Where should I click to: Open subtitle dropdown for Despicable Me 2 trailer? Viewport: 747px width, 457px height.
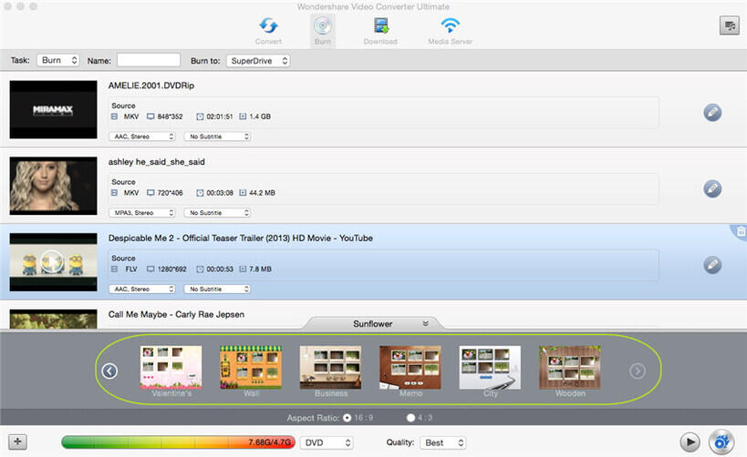click(217, 289)
